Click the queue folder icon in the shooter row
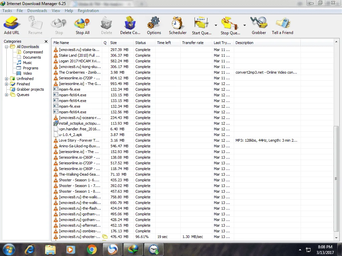The width and height of the screenshot is (342, 256). [x=105, y=237]
